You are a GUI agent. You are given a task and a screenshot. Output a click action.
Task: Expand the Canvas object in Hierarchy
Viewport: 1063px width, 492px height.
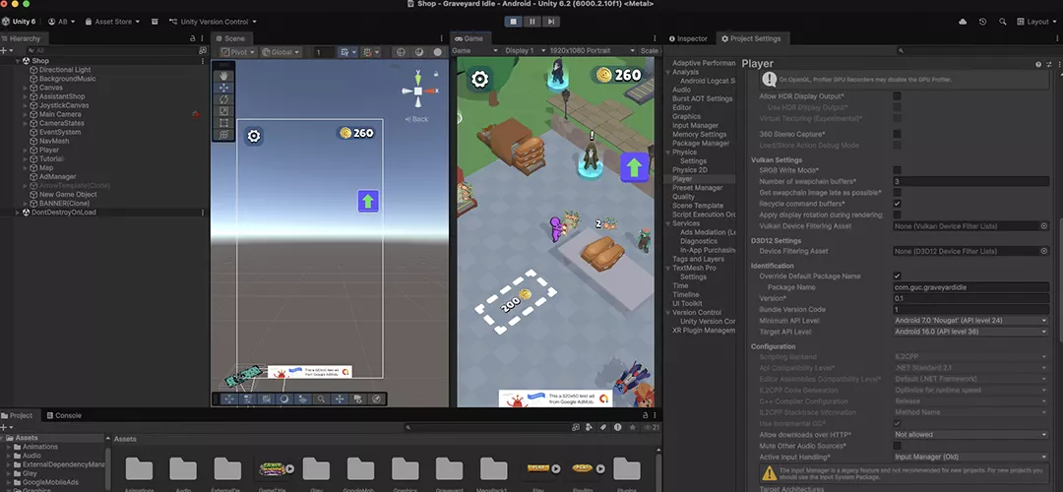coord(26,88)
